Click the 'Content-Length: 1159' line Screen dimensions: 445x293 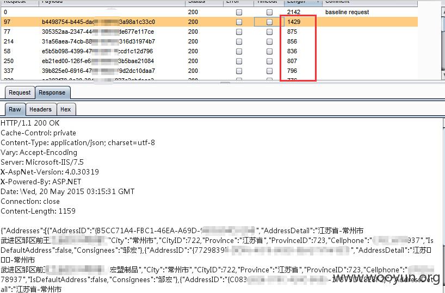(x=38, y=211)
